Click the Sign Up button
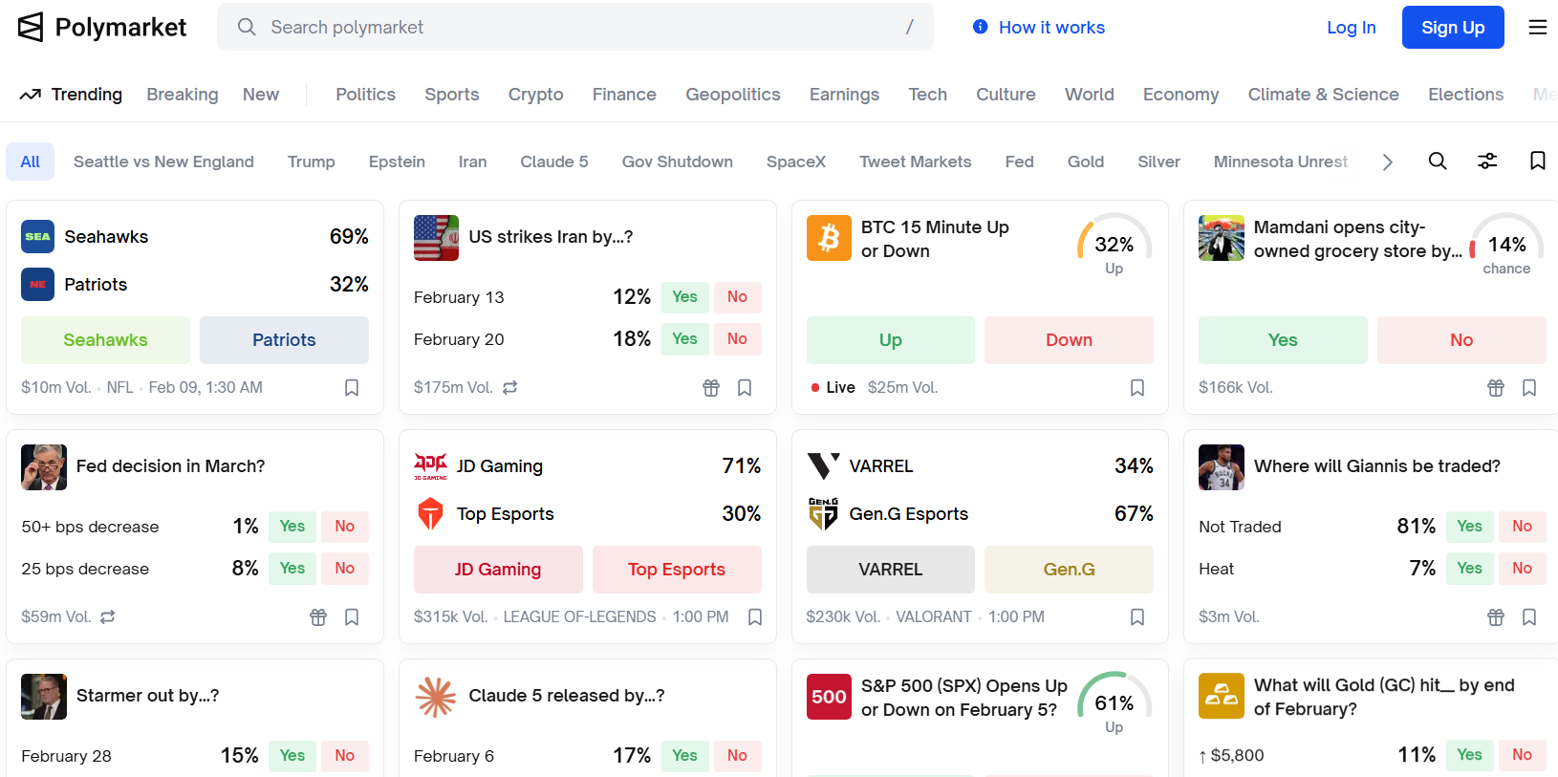1558x777 pixels. (x=1452, y=28)
